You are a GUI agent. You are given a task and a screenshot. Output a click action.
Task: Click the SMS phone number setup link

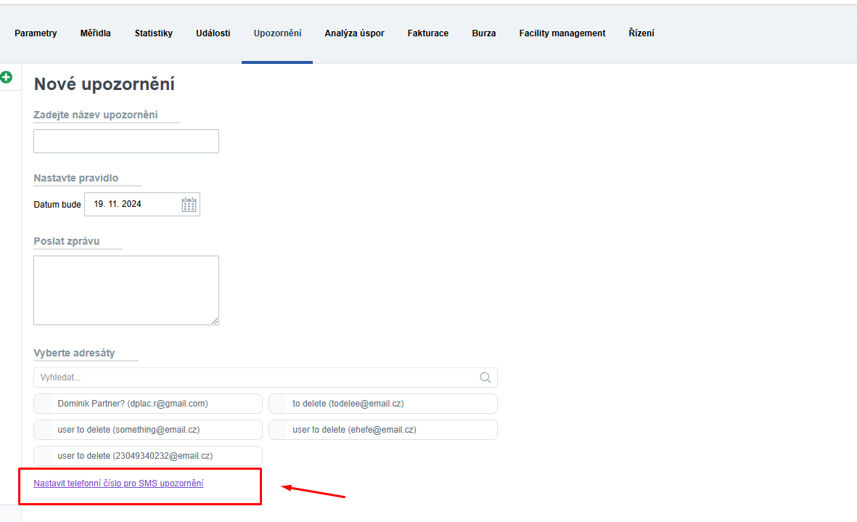[x=118, y=484]
